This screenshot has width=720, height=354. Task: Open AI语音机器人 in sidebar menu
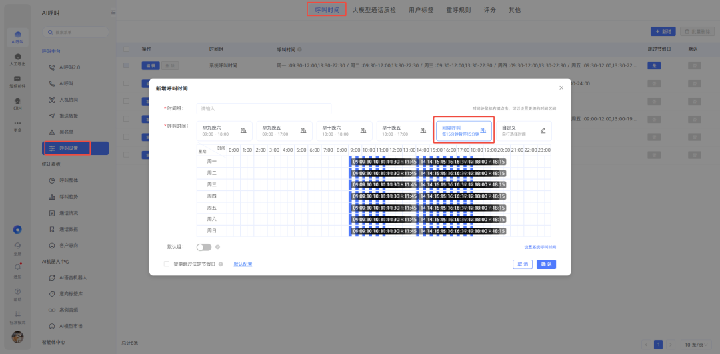click(73, 278)
